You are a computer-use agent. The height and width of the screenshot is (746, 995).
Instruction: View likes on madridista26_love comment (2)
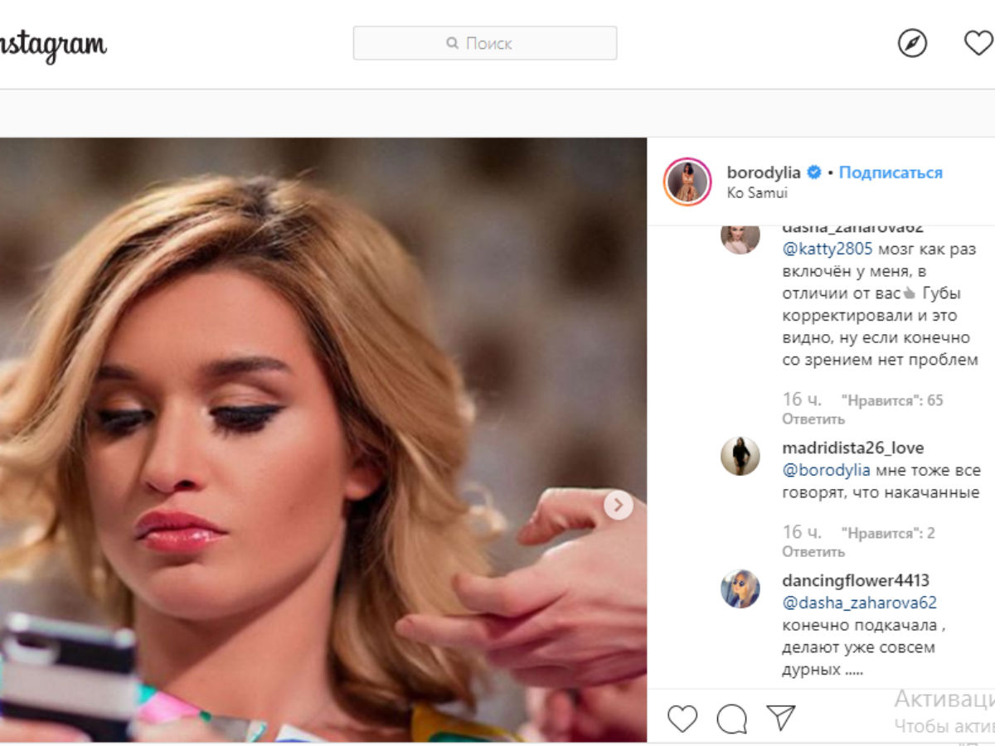click(x=888, y=533)
